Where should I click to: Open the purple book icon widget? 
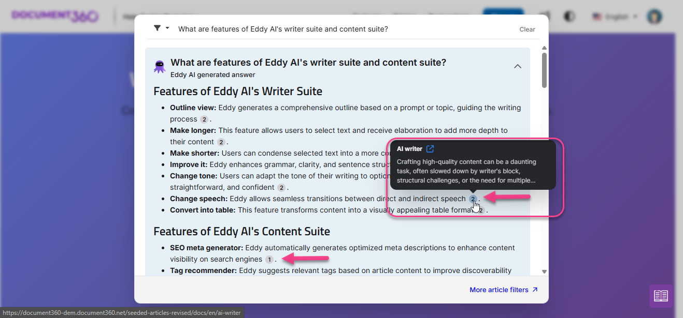coord(661,296)
